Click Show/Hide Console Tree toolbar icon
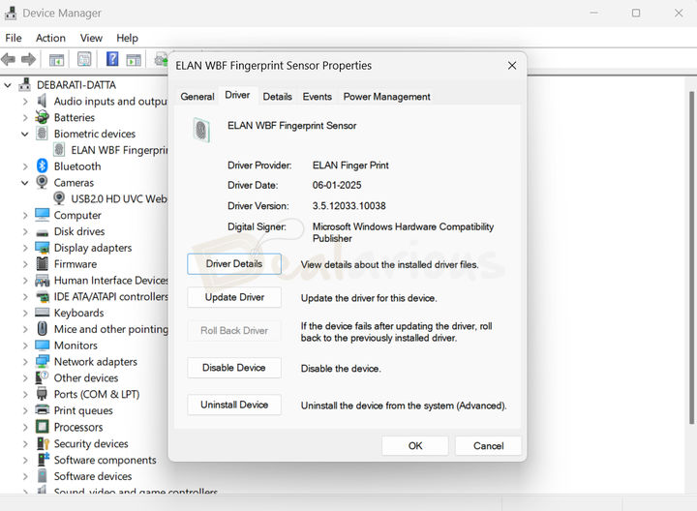The width and height of the screenshot is (697, 511). point(56,59)
